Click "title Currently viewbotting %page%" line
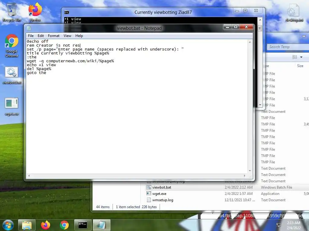This screenshot has height=231, width=309. 68,53
